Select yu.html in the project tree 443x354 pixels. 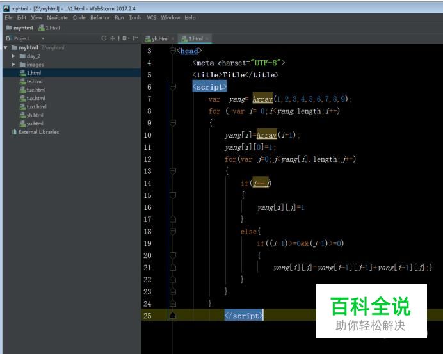31,124
